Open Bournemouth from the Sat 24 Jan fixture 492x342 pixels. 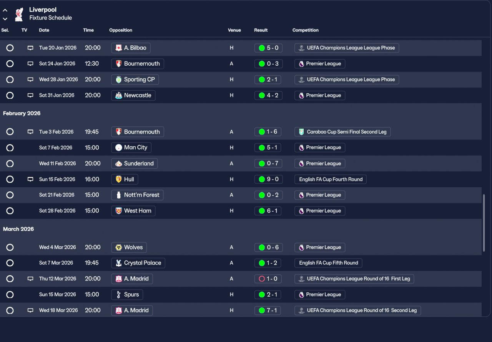[x=138, y=64]
